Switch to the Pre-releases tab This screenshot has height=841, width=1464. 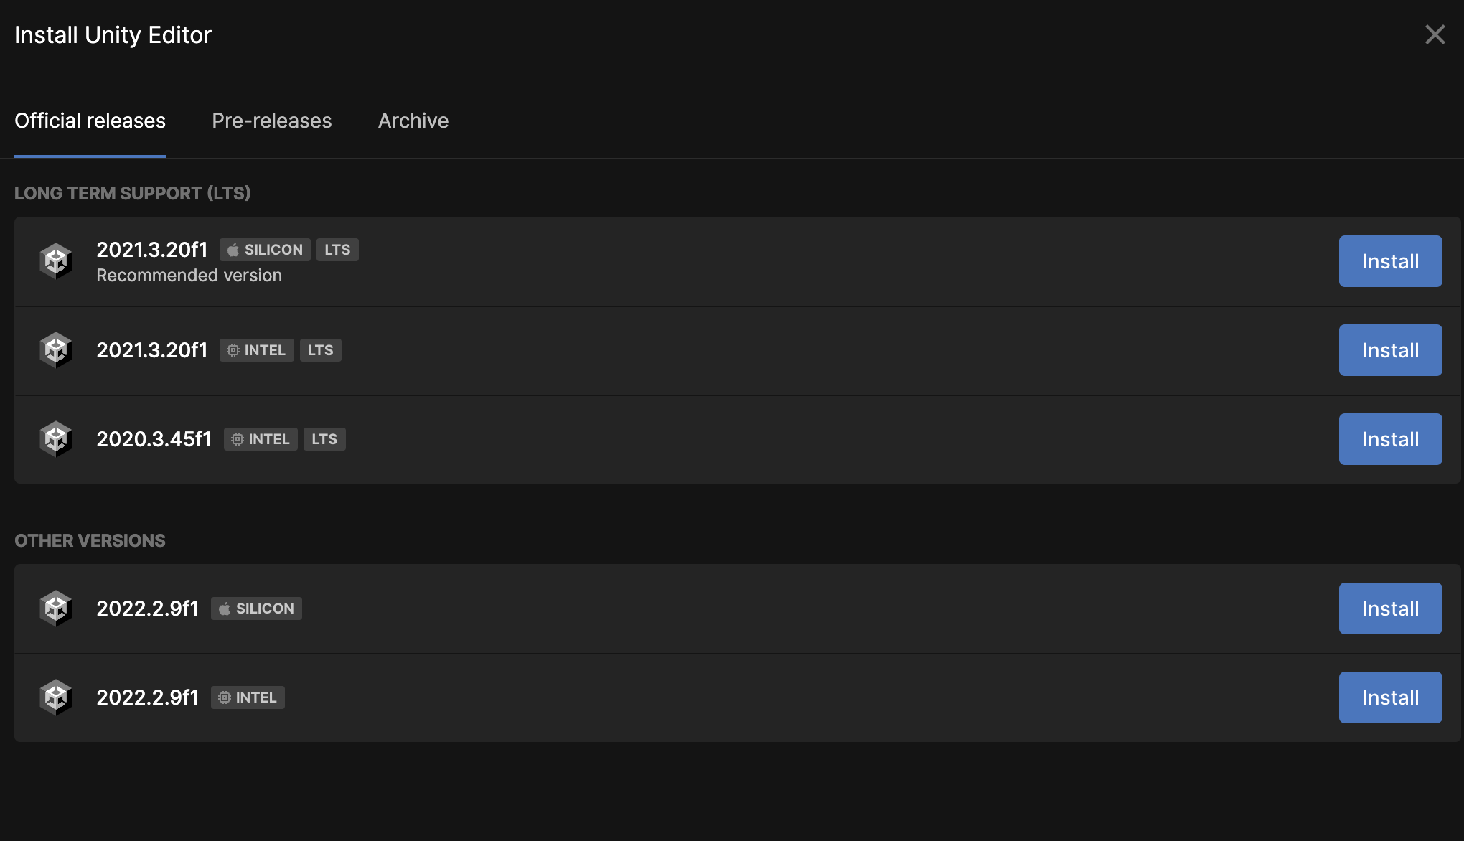272,121
